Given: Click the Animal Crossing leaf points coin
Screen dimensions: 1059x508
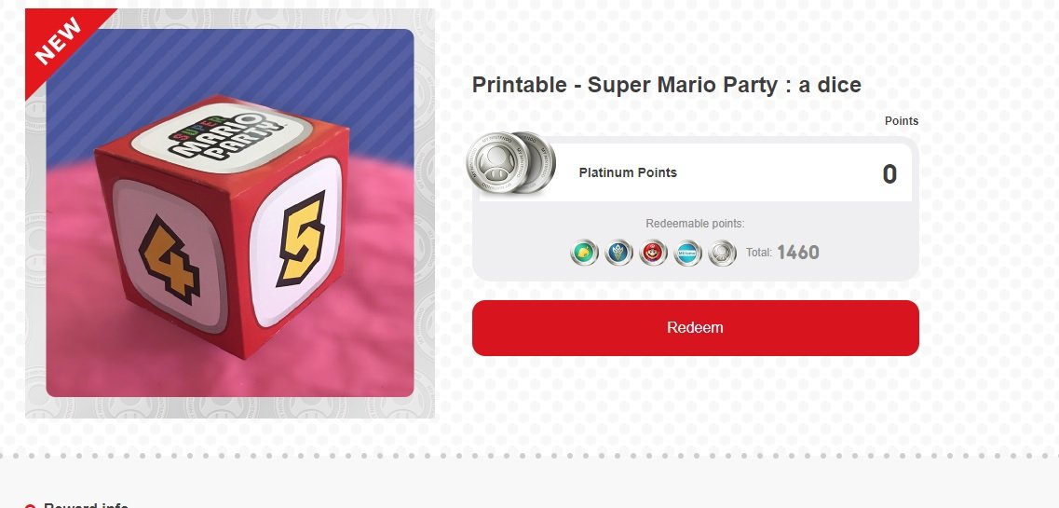Looking at the screenshot, I should (585, 253).
